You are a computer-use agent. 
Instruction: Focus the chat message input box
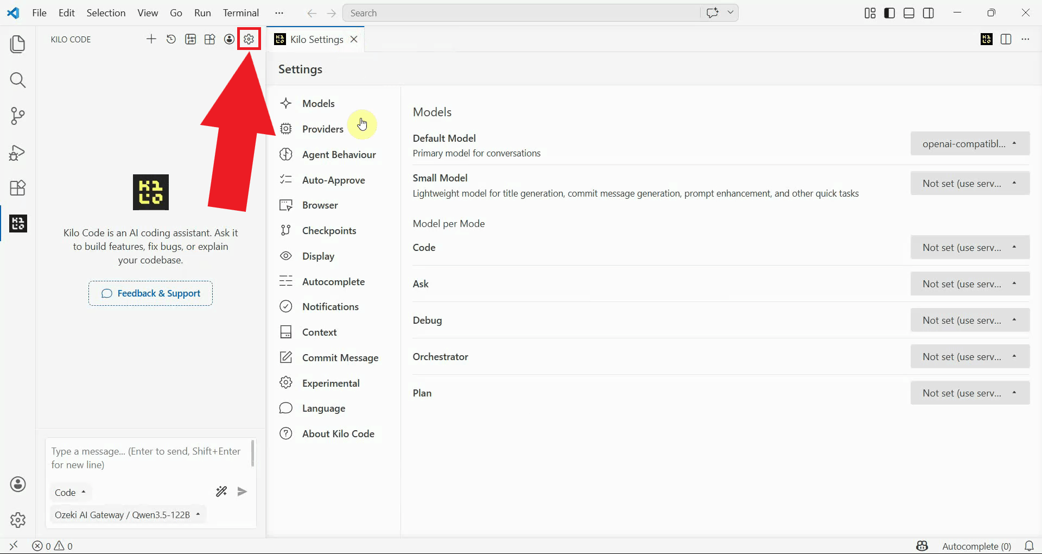pyautogui.click(x=148, y=458)
